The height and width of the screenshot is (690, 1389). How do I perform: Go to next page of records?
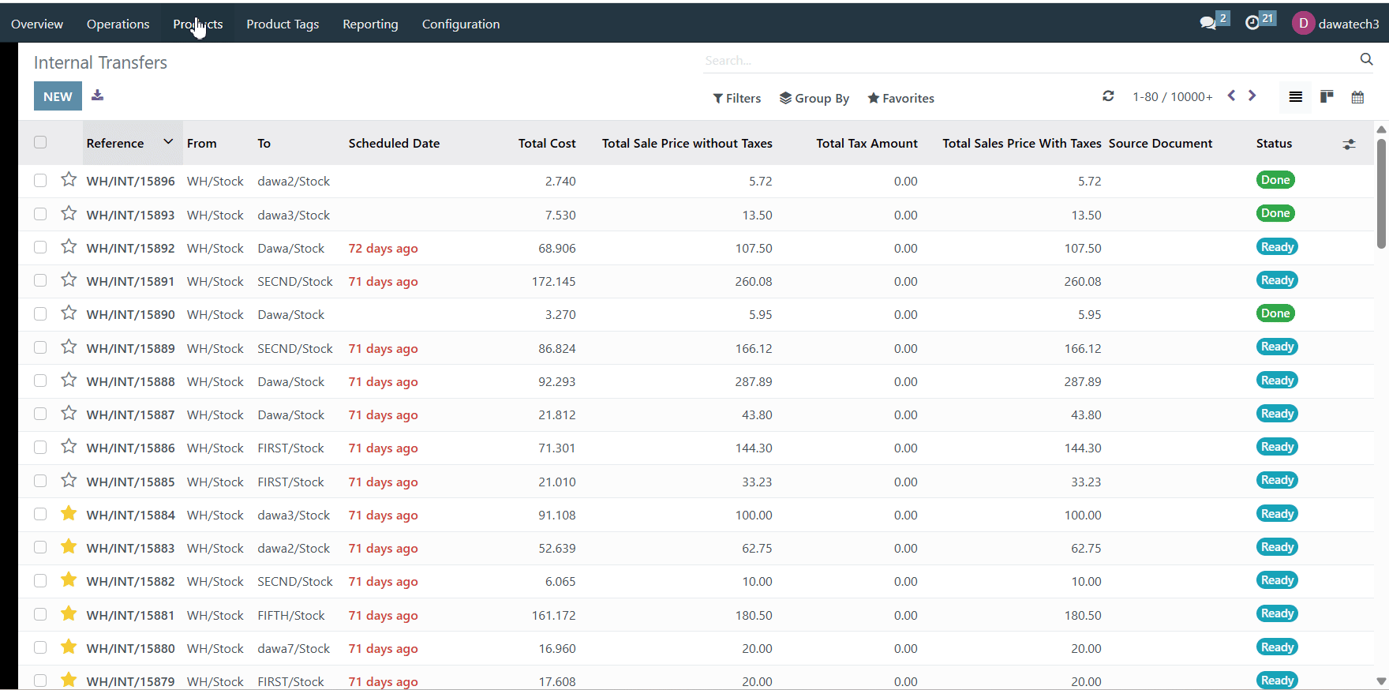(1252, 96)
